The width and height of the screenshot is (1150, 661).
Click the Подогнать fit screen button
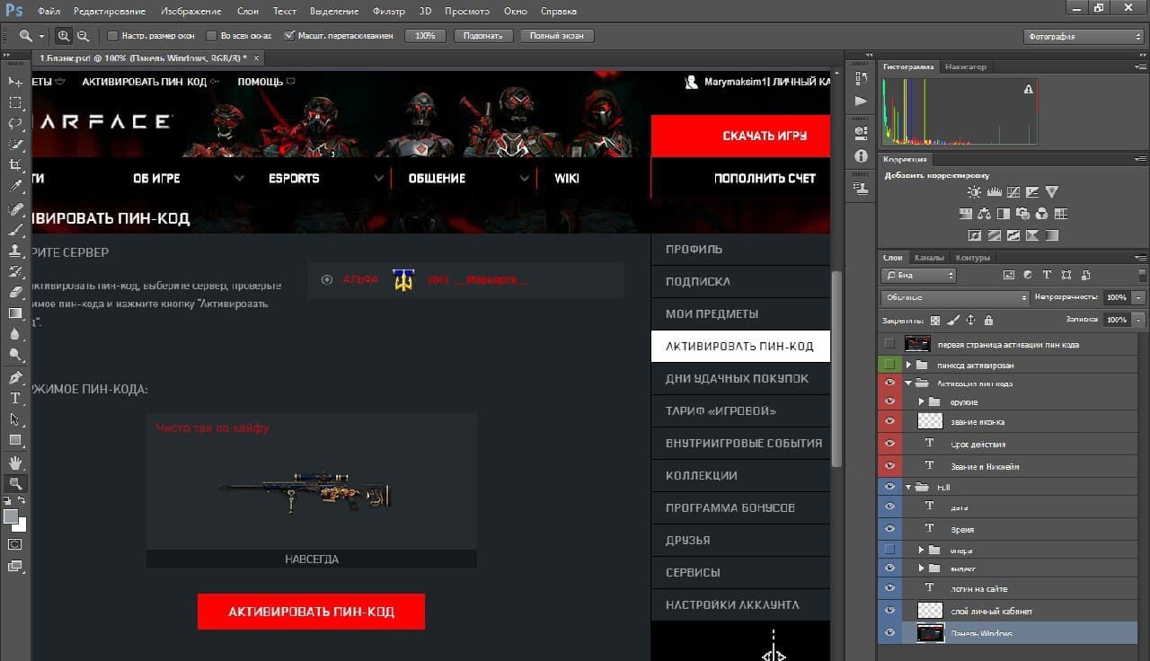[x=483, y=36]
